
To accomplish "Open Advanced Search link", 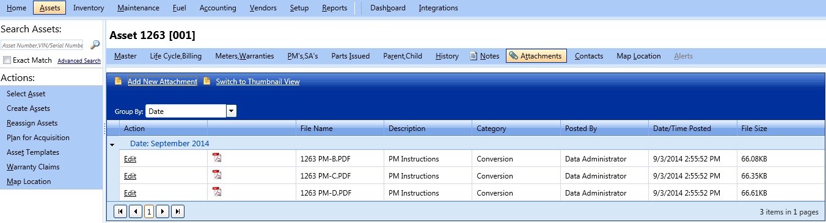I will coord(79,61).
